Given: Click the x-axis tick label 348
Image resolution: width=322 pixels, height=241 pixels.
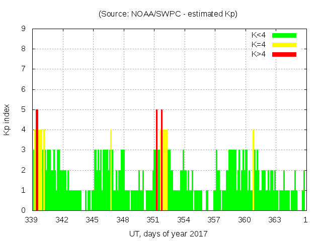Looking at the screenshot, I should (x=123, y=220).
